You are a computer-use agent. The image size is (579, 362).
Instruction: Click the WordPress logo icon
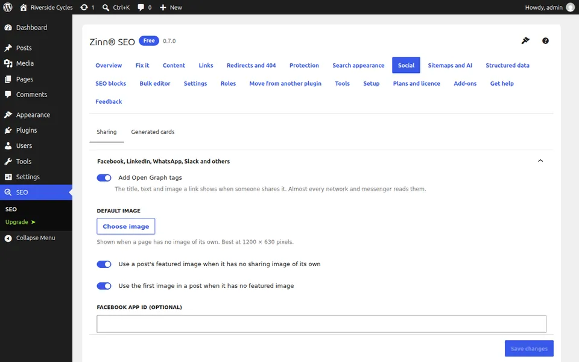pyautogui.click(x=8, y=7)
